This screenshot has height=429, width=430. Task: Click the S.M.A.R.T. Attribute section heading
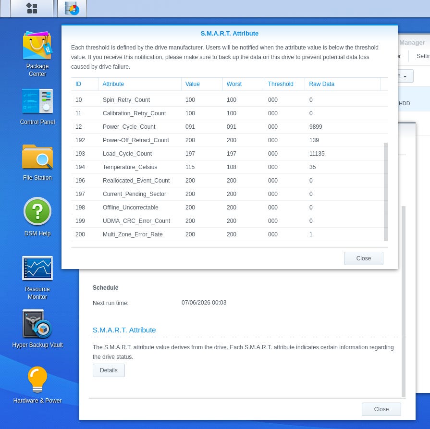pyautogui.click(x=124, y=330)
